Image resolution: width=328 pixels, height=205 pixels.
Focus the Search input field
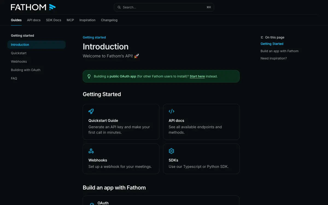[164, 7]
